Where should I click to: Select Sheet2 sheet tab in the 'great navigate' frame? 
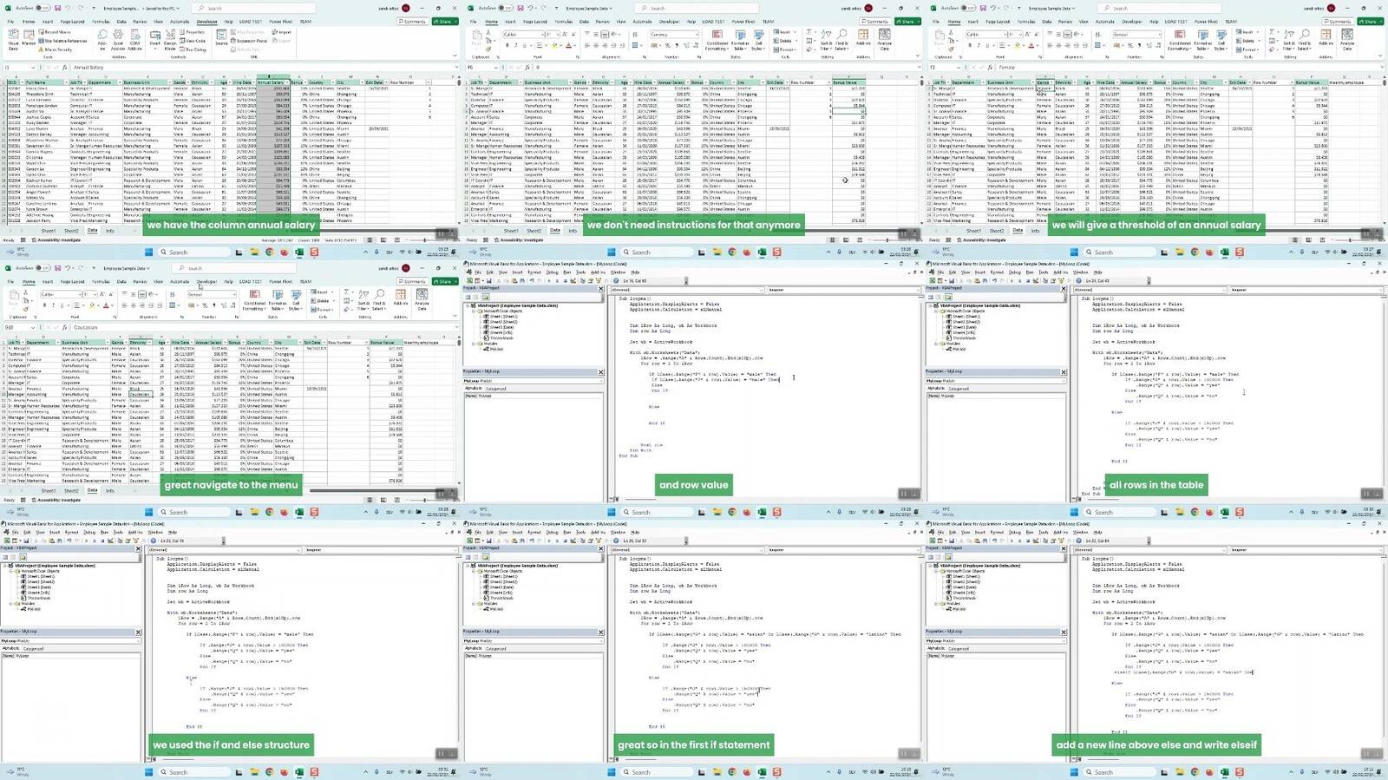(x=71, y=491)
